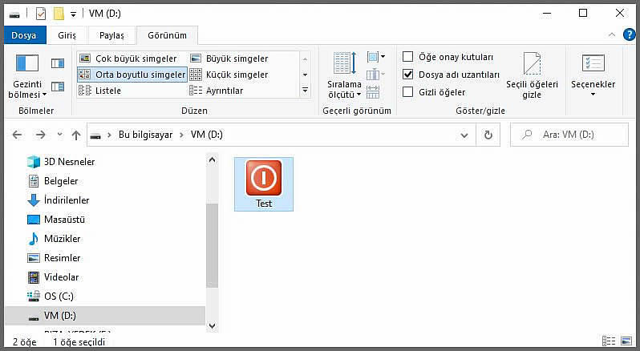
Task: Click the size all columns to fit icon
Action: 373,92
